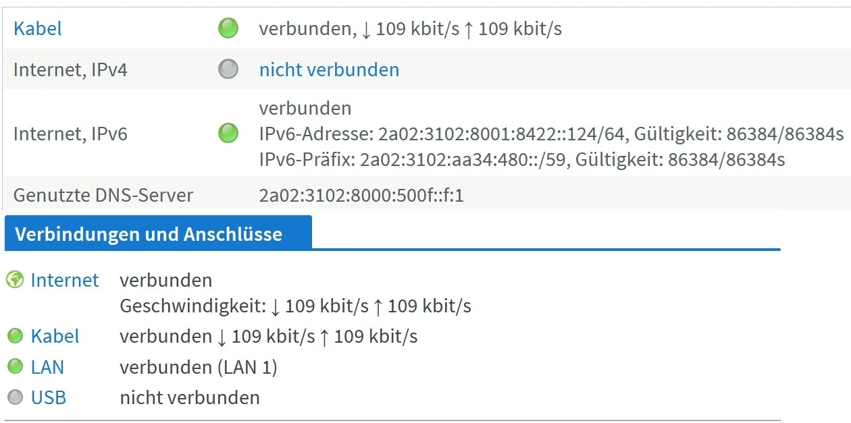Click the IPv6-Präfix text line

pyautogui.click(x=521, y=160)
